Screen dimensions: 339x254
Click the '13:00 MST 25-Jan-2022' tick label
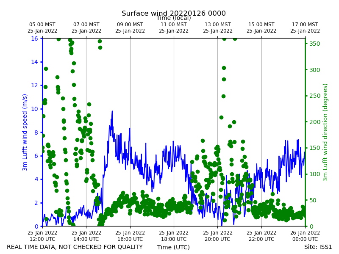click(x=218, y=28)
